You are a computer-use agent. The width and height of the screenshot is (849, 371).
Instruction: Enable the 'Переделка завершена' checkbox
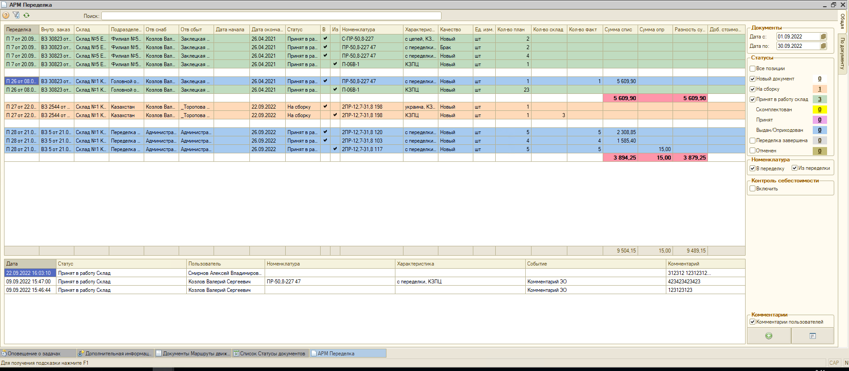tap(753, 140)
